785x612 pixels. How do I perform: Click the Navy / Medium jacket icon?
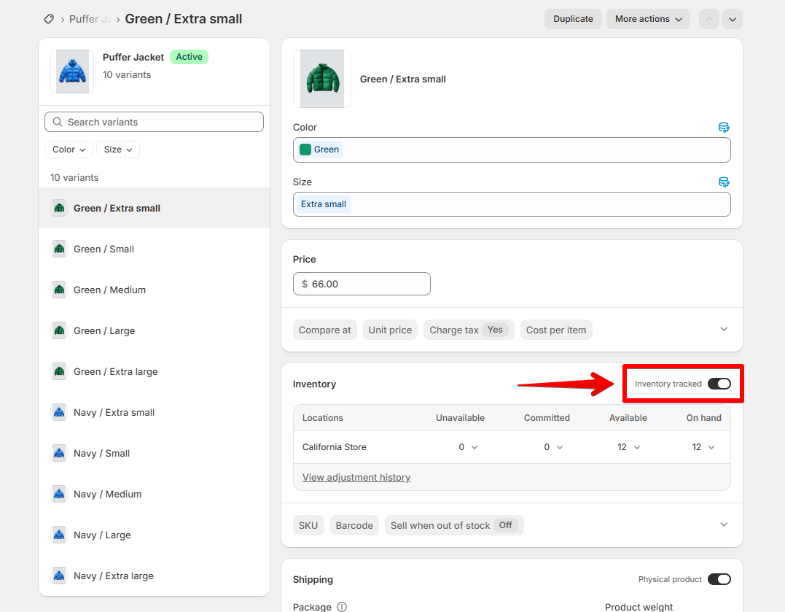[59, 495]
